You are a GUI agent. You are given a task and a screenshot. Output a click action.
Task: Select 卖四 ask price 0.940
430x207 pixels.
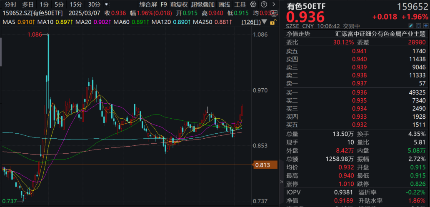click(x=359, y=59)
